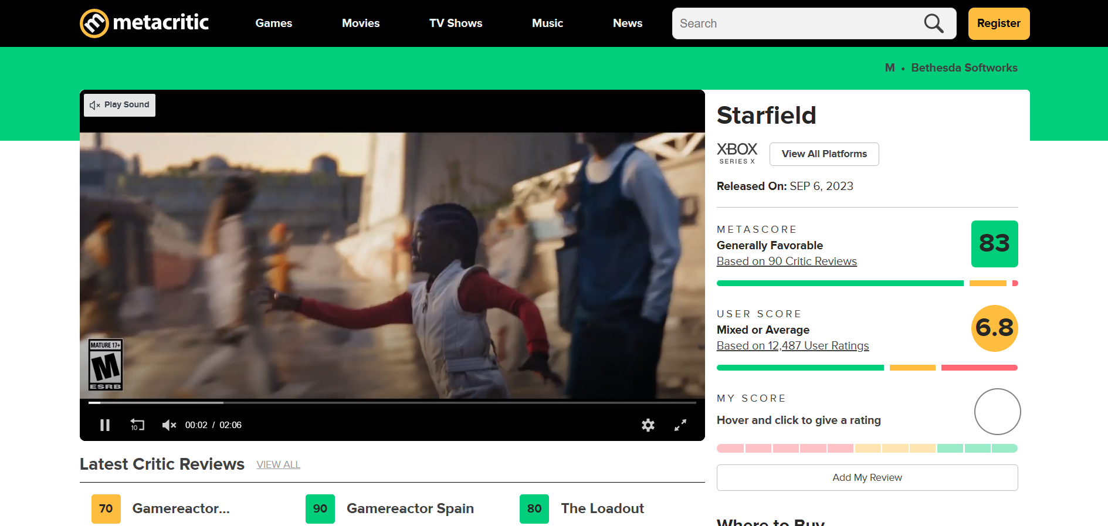Open the TV Shows menu
The height and width of the screenshot is (526, 1108).
tap(456, 23)
